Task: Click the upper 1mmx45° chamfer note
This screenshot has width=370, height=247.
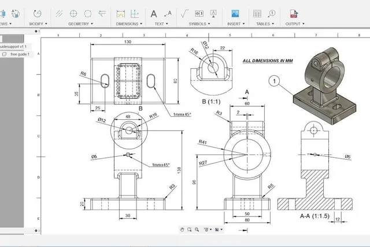Action: 182,115
